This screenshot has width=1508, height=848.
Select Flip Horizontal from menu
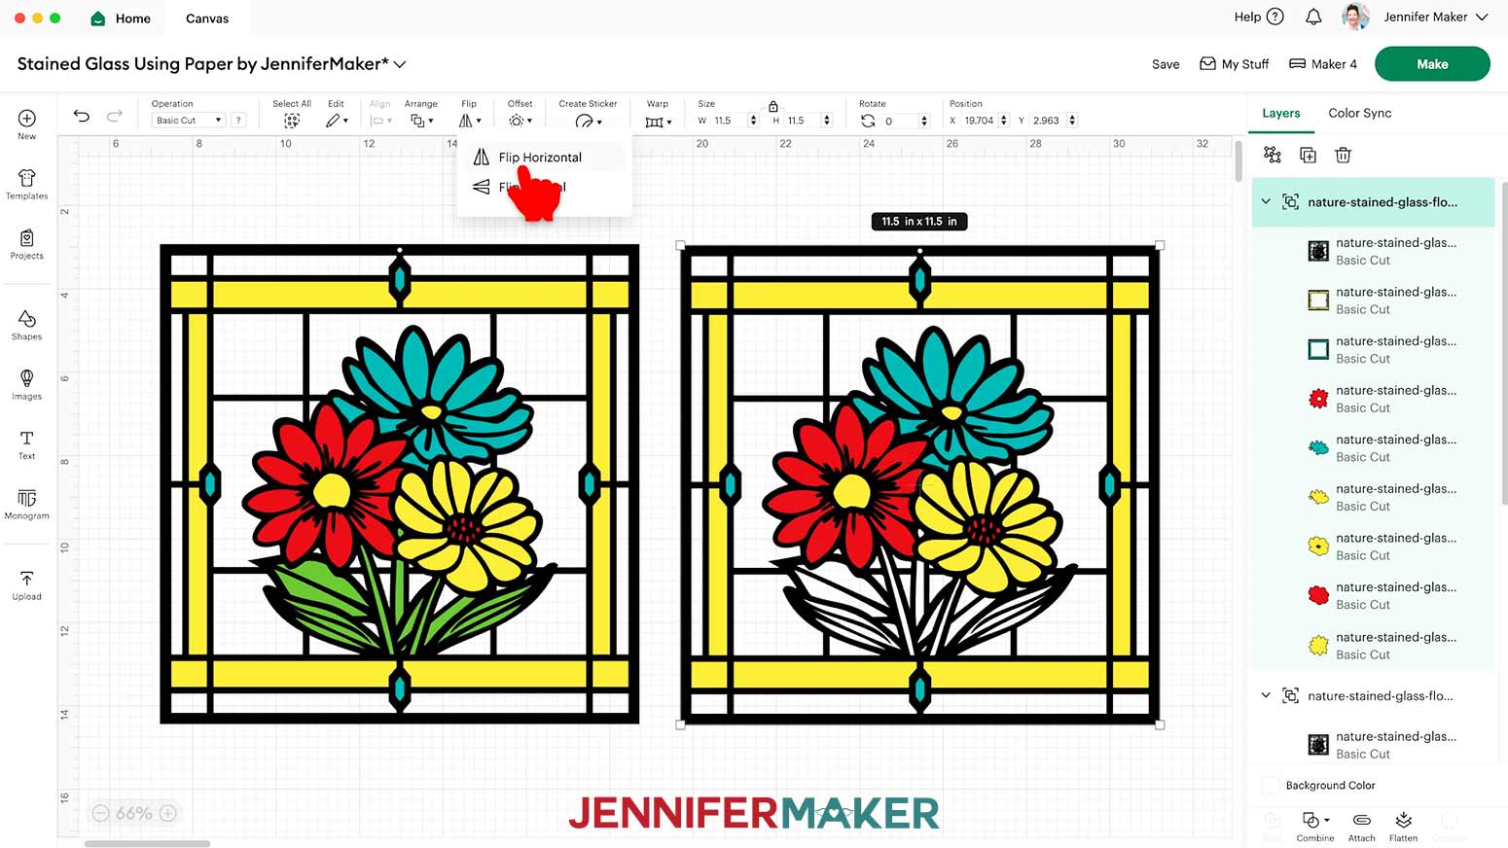(x=540, y=157)
